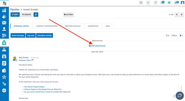This screenshot has width=185, height=101.
Task: Open the swimming pool icon in sidebar
Action: click(4, 50)
